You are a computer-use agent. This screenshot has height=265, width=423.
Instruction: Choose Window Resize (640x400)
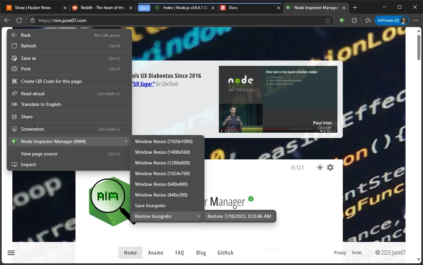point(167,184)
